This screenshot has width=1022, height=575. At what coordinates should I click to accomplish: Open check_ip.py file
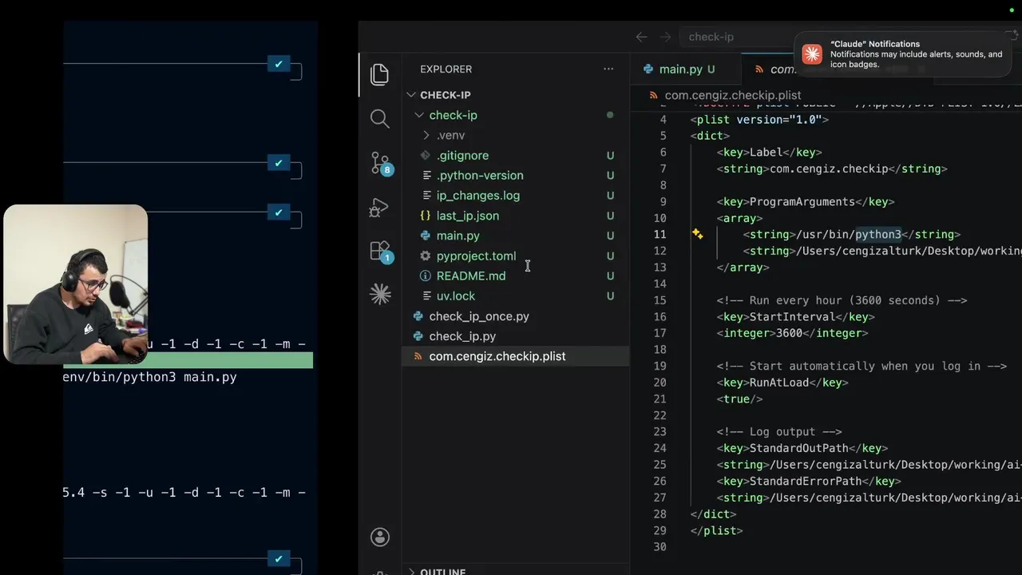[462, 336]
